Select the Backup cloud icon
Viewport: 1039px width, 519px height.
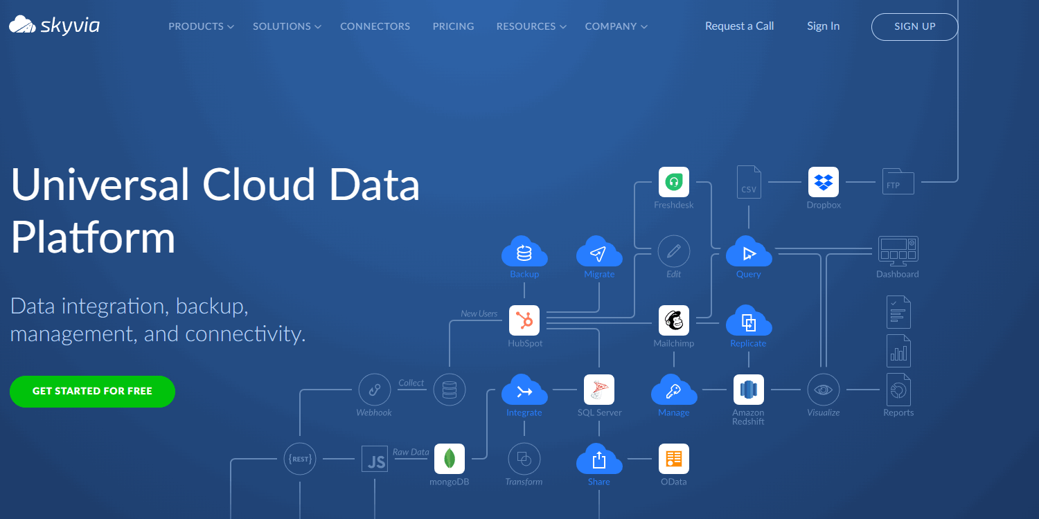click(x=524, y=251)
